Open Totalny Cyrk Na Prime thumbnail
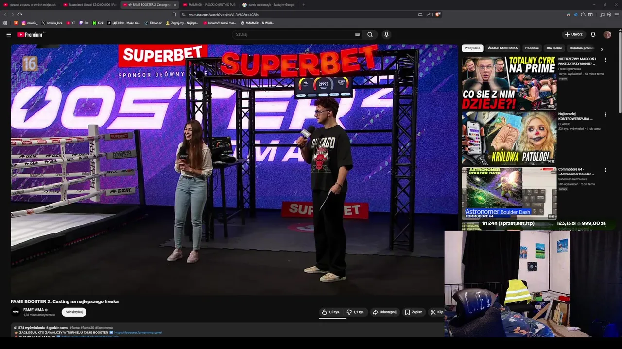This screenshot has height=349, width=622. (509, 83)
